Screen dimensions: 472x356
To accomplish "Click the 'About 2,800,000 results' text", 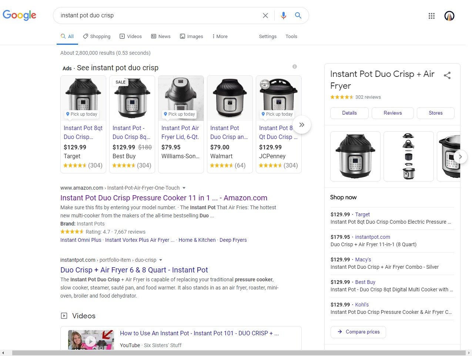I will pos(106,53).
